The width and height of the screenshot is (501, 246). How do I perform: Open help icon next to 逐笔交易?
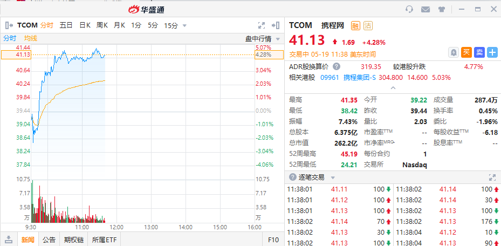pyautogui.click(x=292, y=177)
